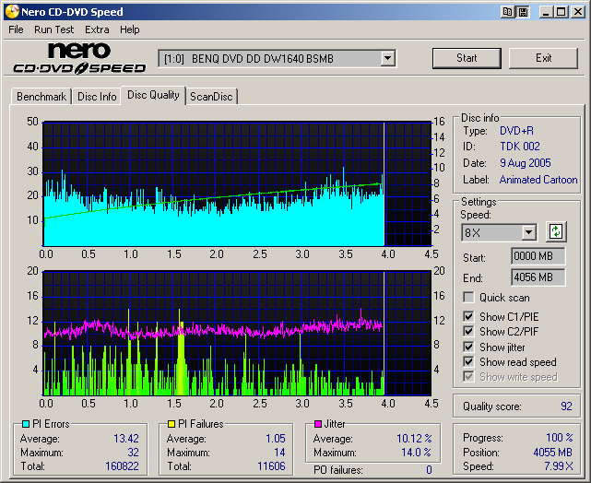This screenshot has width=591, height=483.
Task: Expand the 8X speed dropdown
Action: [x=528, y=232]
